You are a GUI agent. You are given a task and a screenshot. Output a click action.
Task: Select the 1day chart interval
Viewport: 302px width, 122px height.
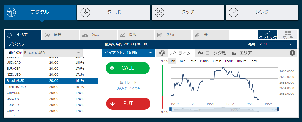point(253,61)
